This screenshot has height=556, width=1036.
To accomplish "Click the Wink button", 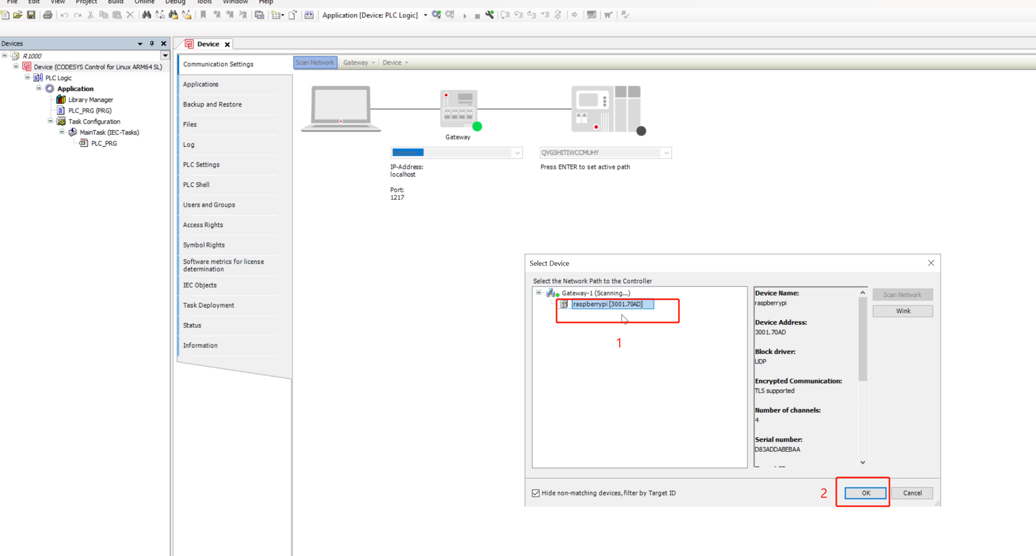I will 903,311.
